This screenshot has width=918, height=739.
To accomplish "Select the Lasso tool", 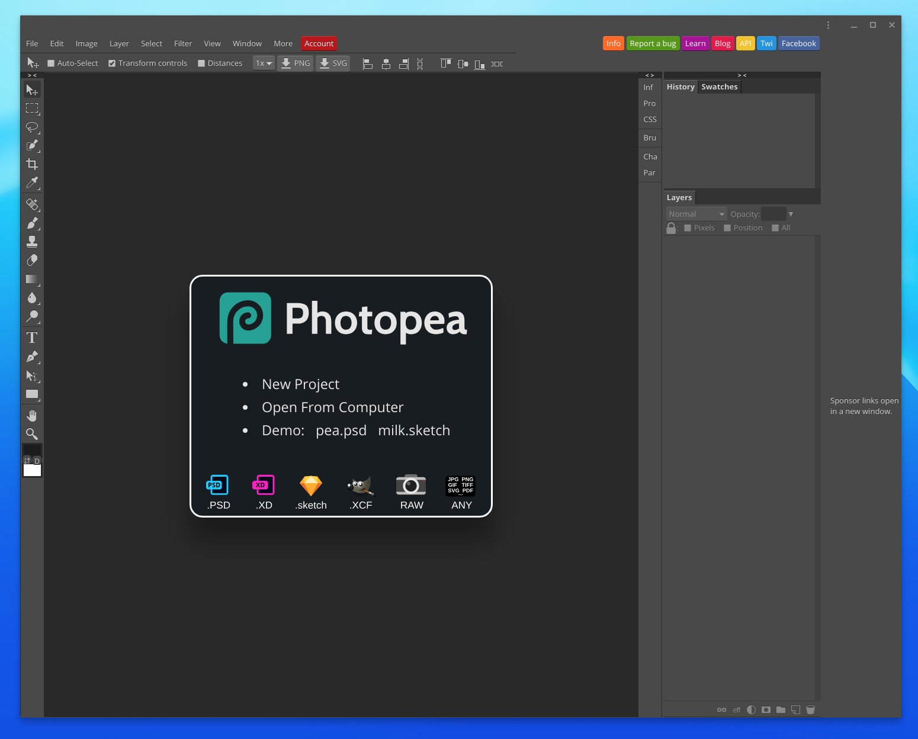I will coord(32,127).
